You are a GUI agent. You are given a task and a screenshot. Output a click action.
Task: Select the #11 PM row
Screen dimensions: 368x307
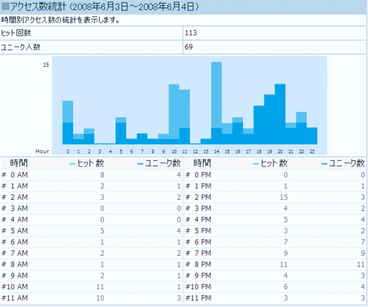pyautogui.click(x=275, y=298)
